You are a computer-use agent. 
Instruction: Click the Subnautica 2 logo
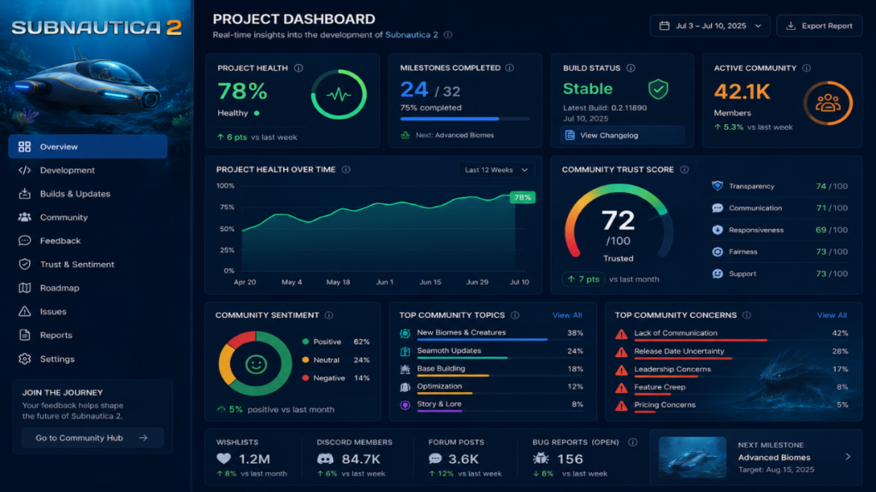click(97, 27)
